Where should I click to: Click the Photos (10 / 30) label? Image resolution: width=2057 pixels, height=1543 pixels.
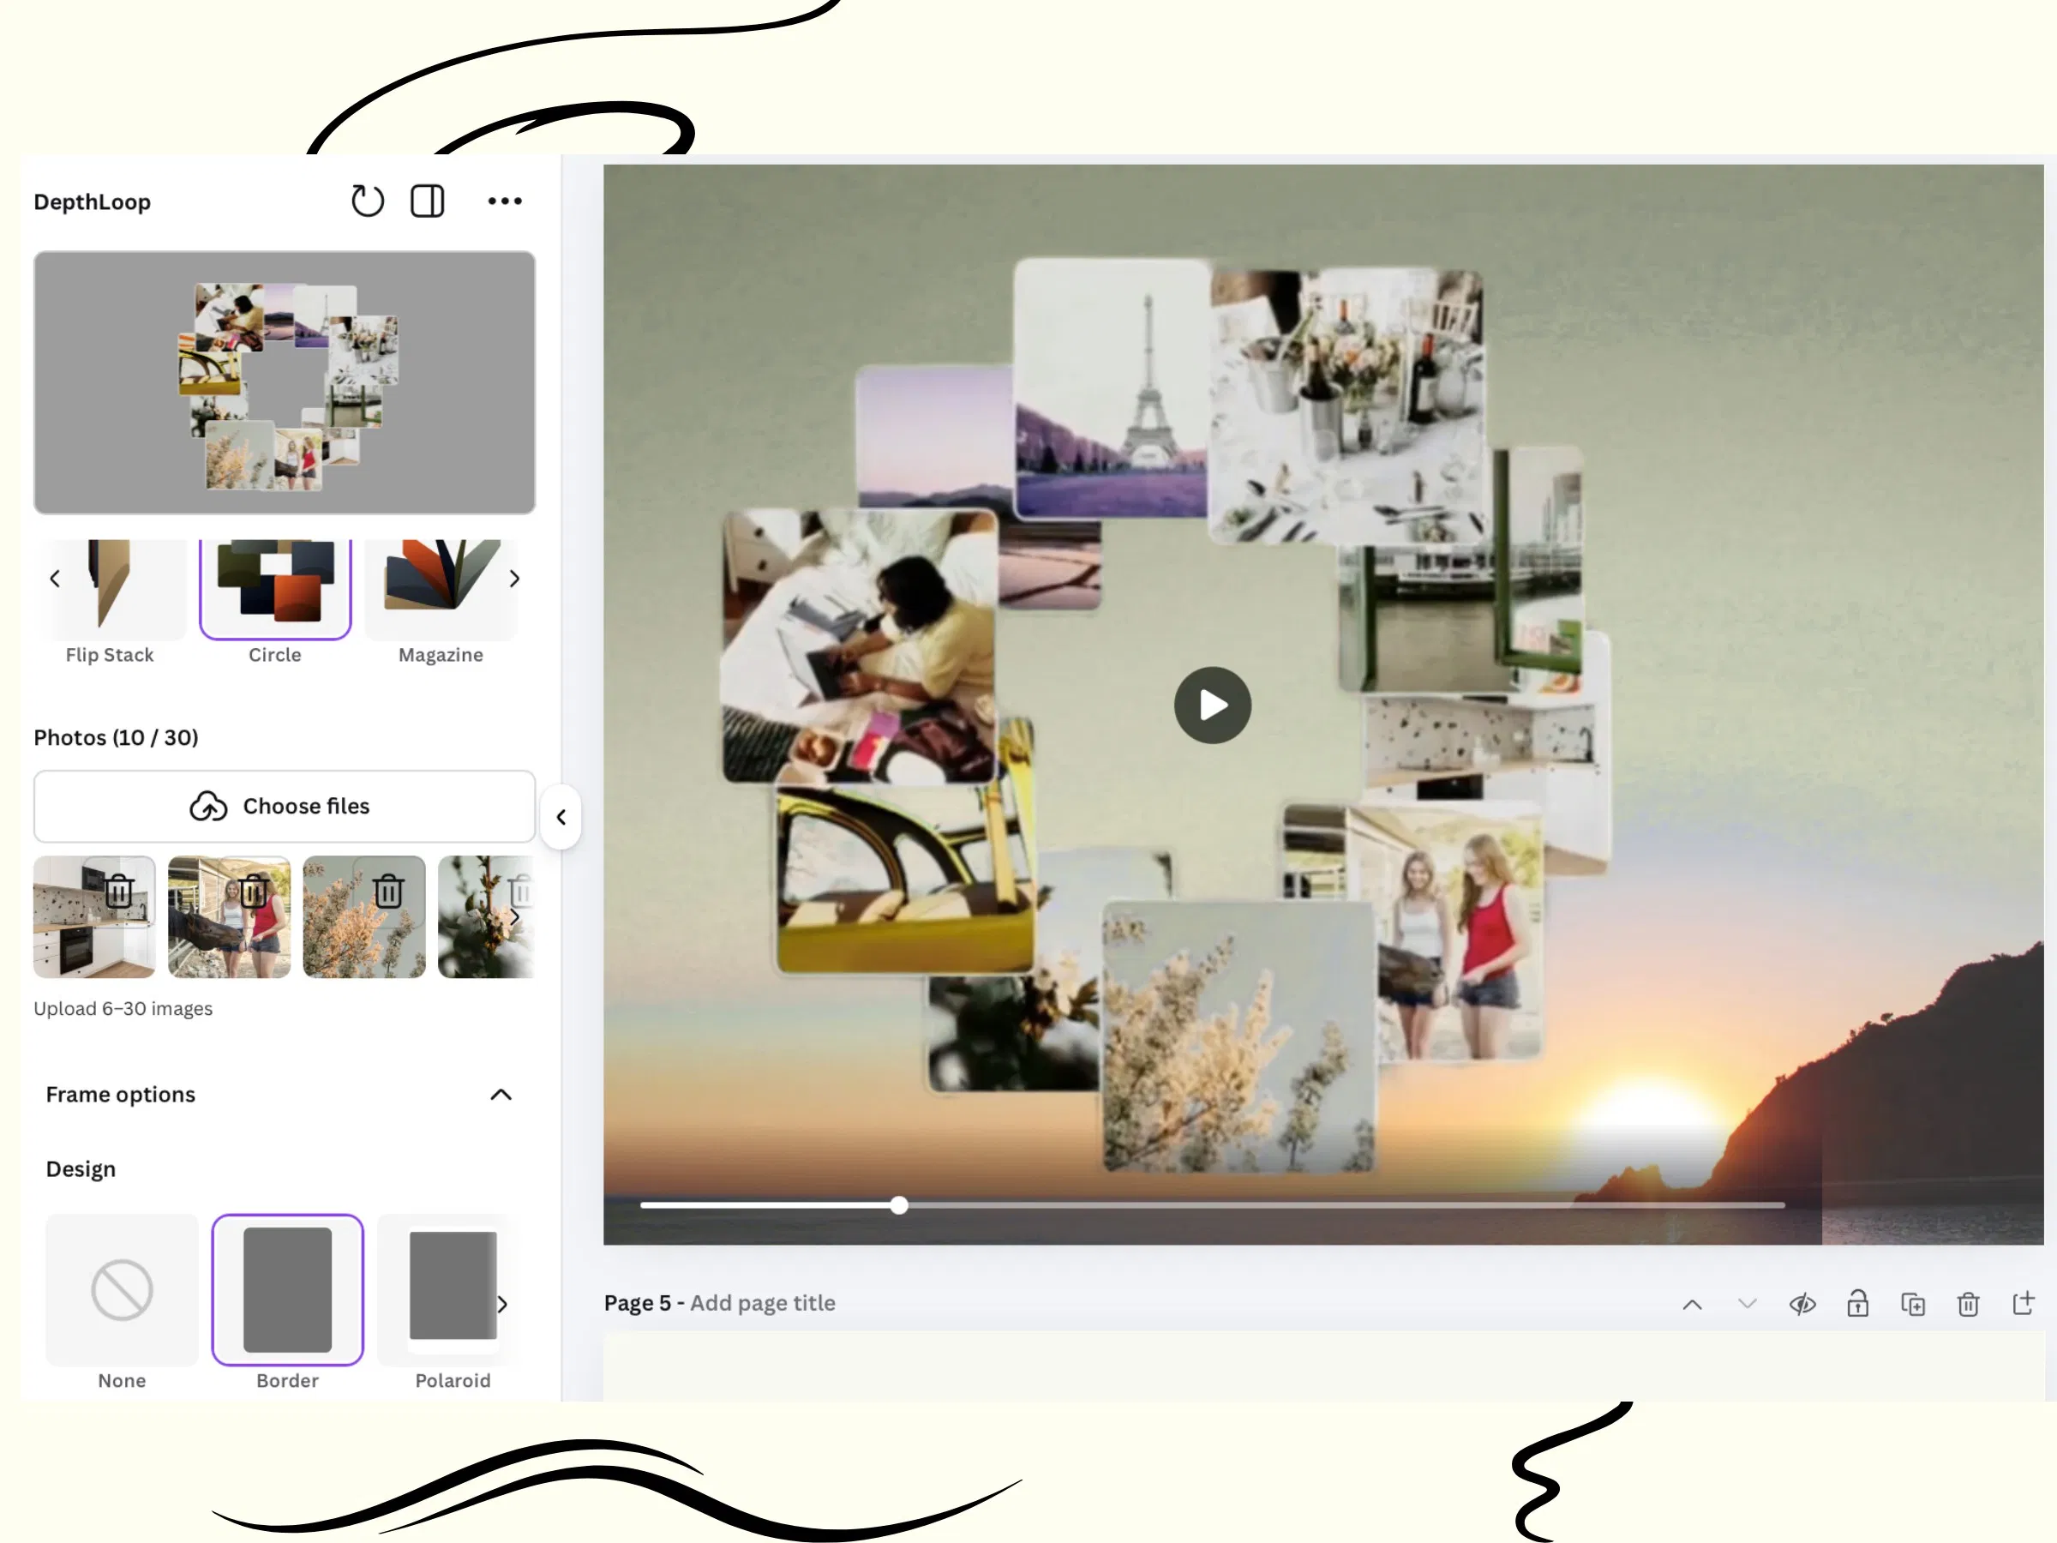pyautogui.click(x=117, y=737)
